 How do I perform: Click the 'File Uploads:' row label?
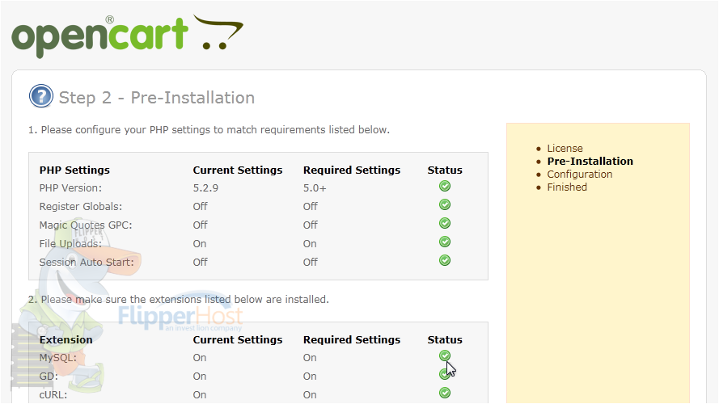click(70, 244)
